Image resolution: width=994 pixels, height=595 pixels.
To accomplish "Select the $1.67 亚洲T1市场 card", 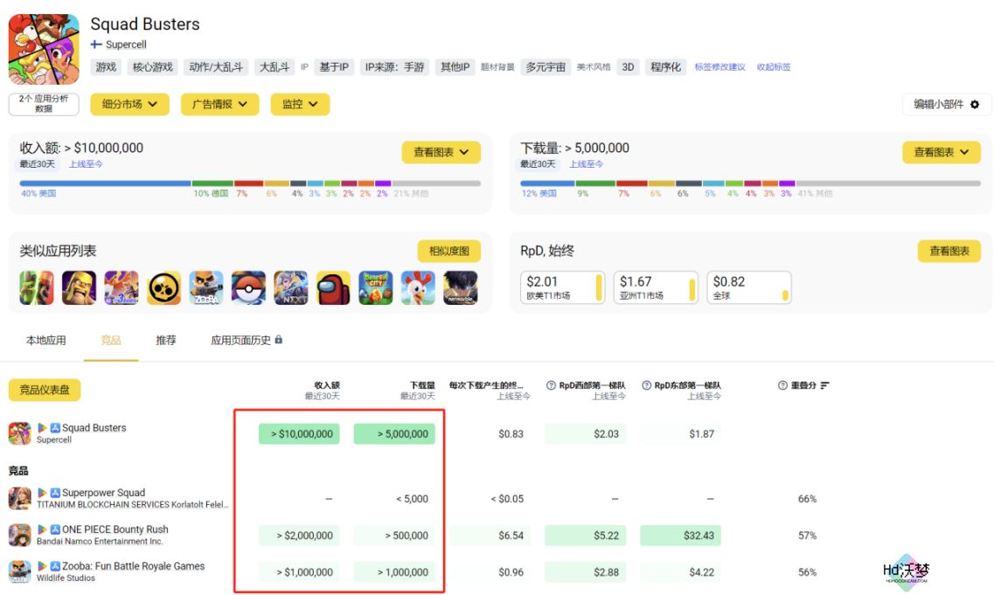I will [657, 287].
